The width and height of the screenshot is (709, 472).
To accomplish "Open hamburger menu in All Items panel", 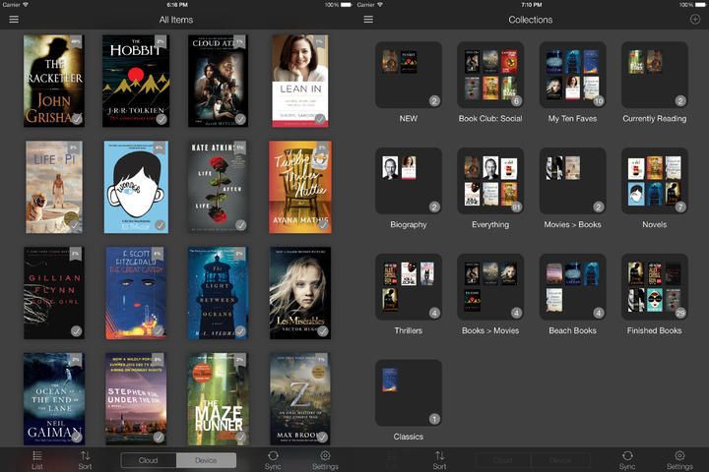I will tap(14, 20).
